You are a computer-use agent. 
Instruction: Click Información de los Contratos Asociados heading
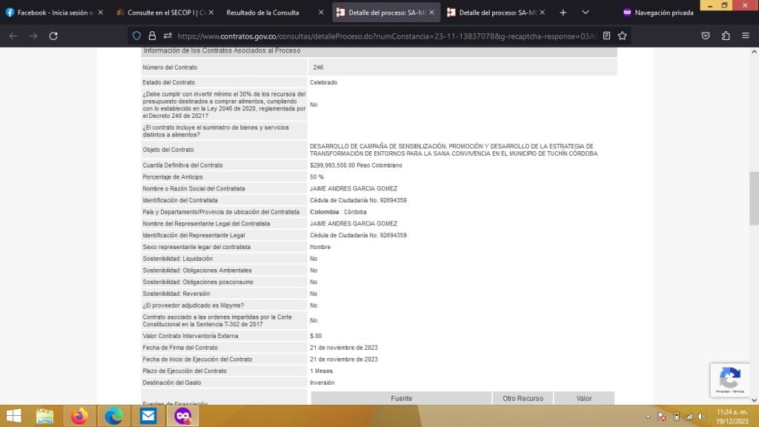(x=222, y=50)
